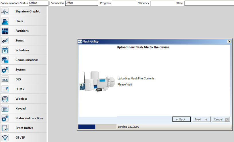Open the Wireless antenna icon
234x142 pixels.
click(5, 99)
